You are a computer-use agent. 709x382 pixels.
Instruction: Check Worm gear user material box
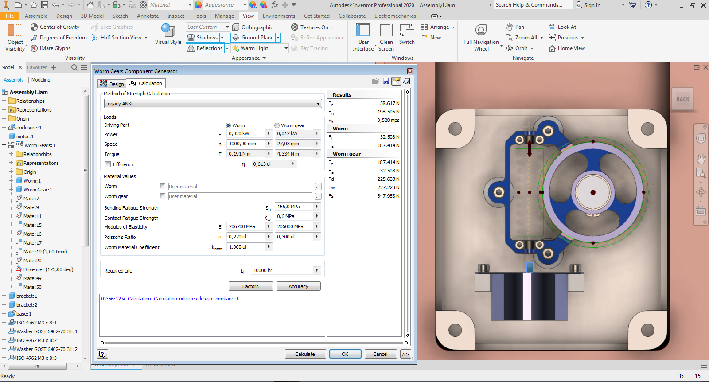point(163,196)
